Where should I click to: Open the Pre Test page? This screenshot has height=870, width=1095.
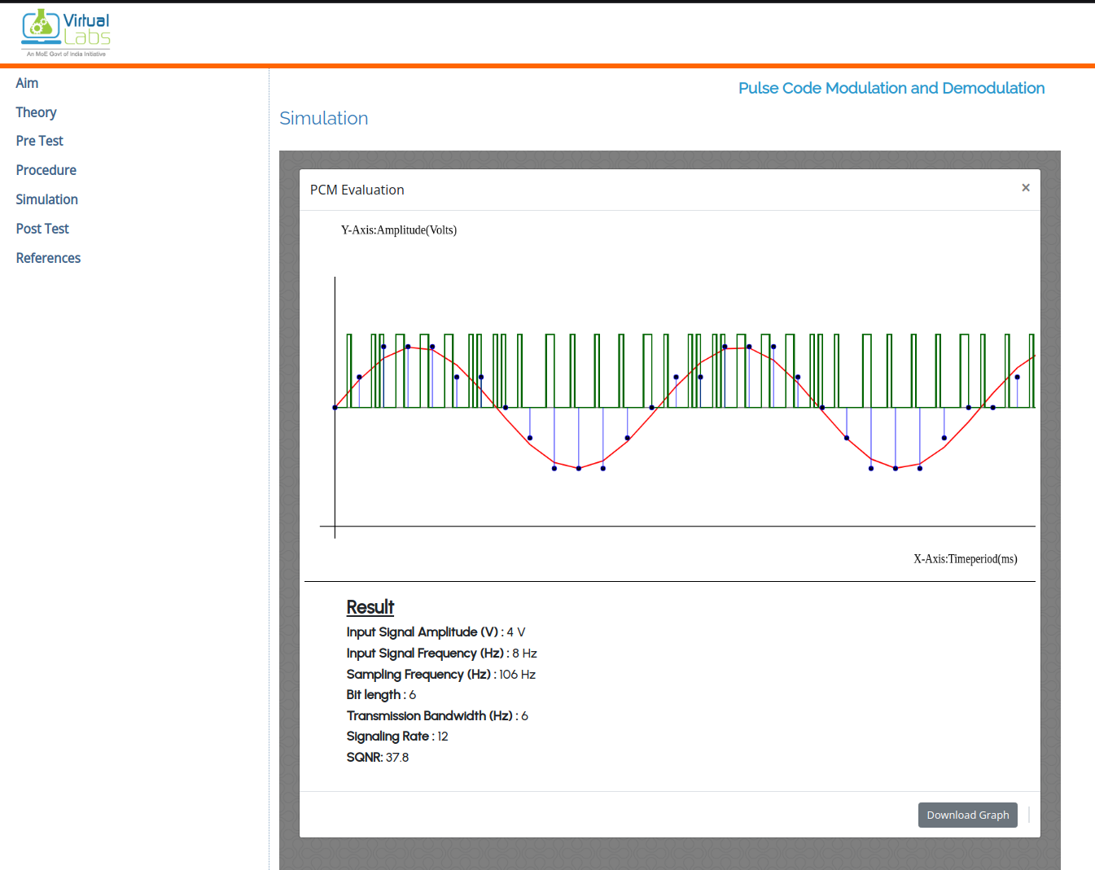39,141
